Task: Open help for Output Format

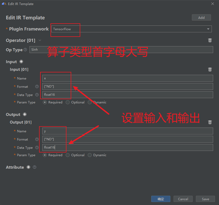Action: tap(37, 139)
